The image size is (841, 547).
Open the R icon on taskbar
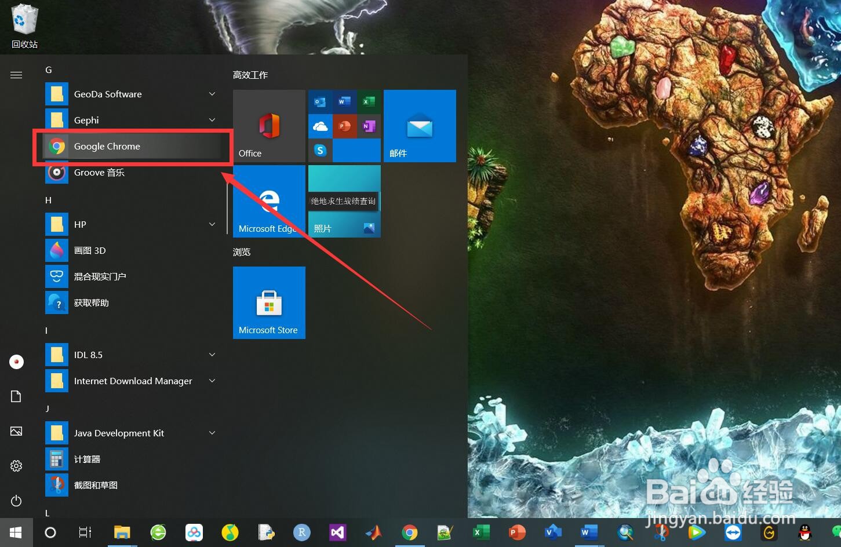coord(301,532)
